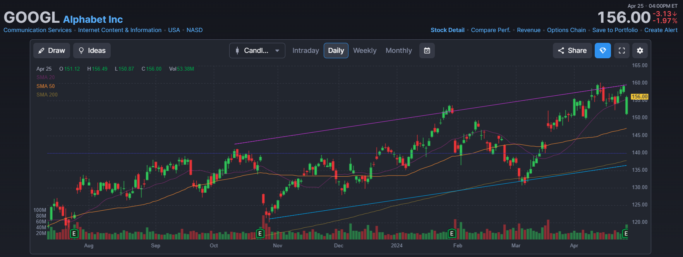Click the C 156.00 close value
Image resolution: width=683 pixels, height=257 pixels.
pyautogui.click(x=151, y=69)
